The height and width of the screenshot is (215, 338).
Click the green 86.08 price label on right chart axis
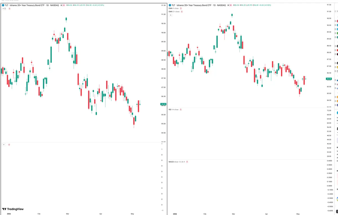tap(329, 79)
